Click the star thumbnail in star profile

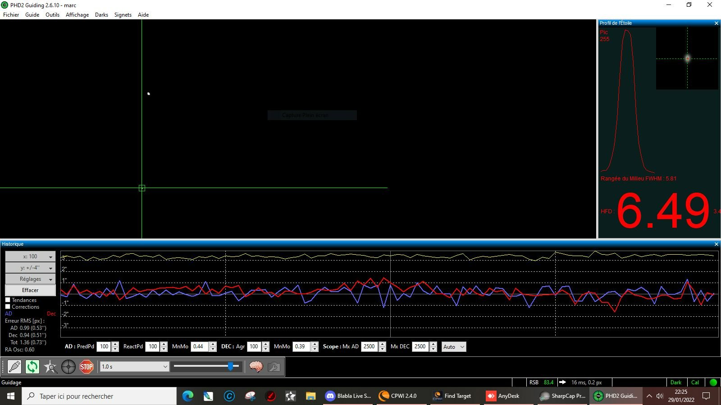pos(687,58)
